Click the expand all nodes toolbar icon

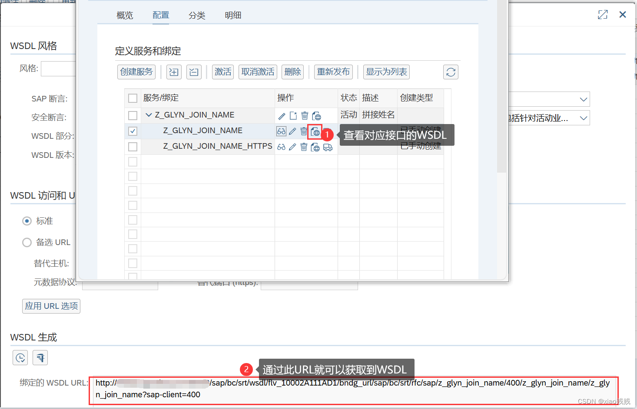point(174,72)
